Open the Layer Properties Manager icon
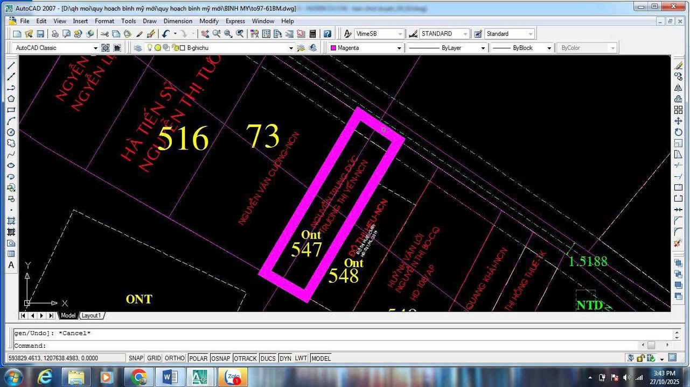The width and height of the screenshot is (690, 387). (138, 48)
